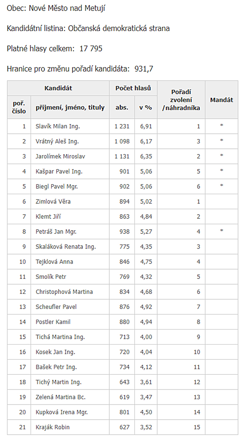243x441 pixels.
Task: Click the příjmení, jméno, tituly sub-header
Action: click(x=70, y=107)
